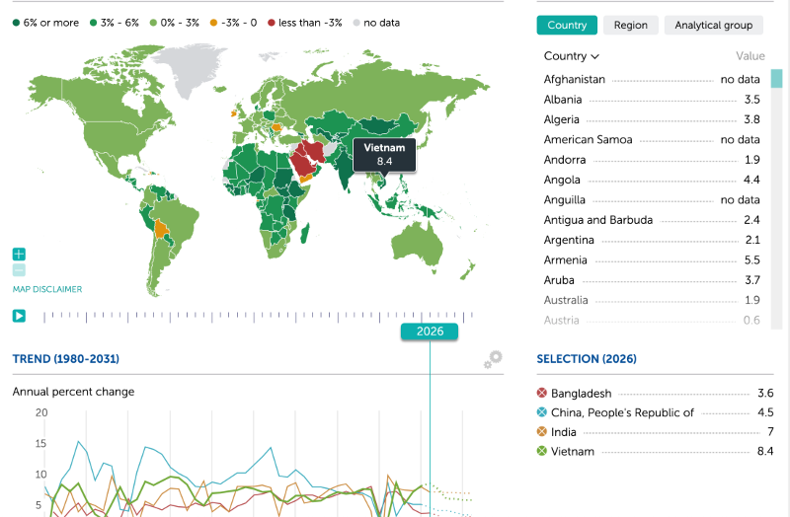This screenshot has height=517, width=790.
Task: Select Algeria in the country list
Action: point(652,119)
